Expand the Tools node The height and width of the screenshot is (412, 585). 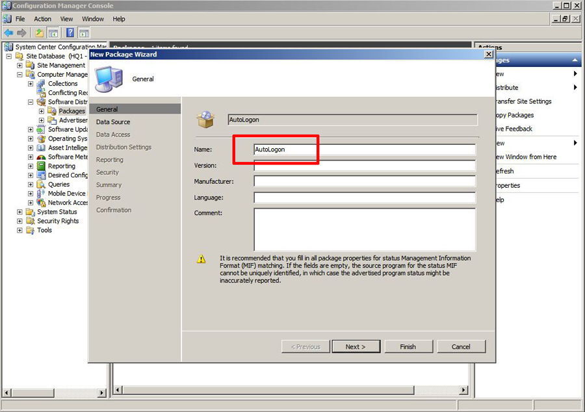19,230
